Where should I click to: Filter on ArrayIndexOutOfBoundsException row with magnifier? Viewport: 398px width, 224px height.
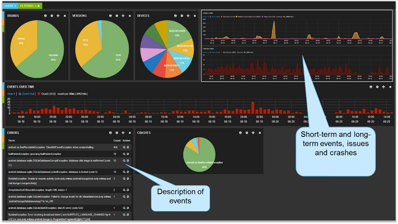tap(124, 190)
